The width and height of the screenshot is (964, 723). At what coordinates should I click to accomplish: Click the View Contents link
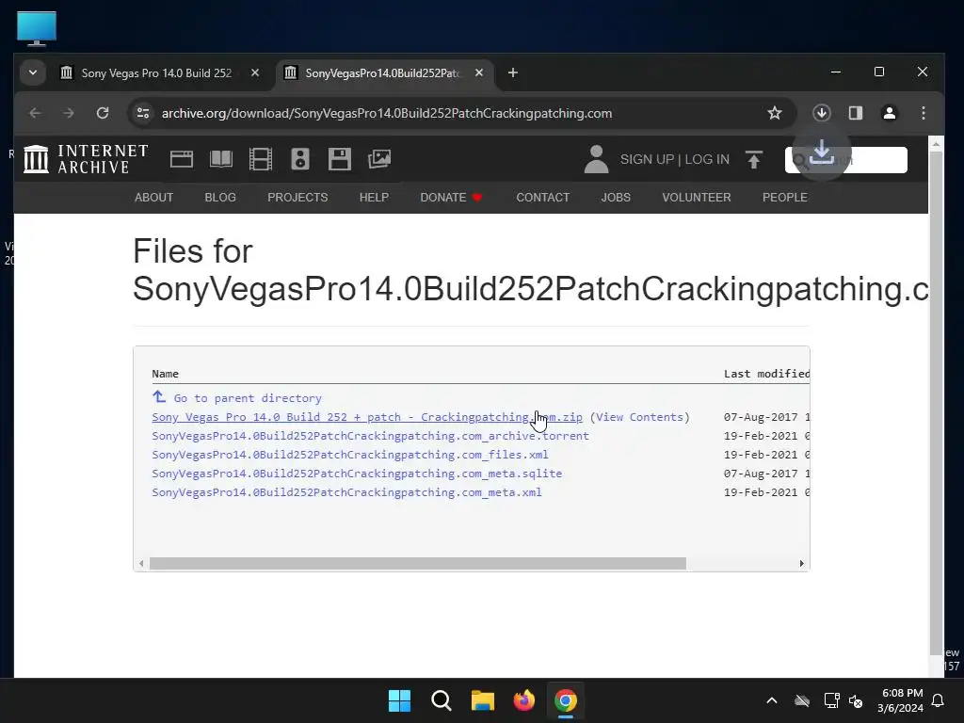(x=639, y=417)
